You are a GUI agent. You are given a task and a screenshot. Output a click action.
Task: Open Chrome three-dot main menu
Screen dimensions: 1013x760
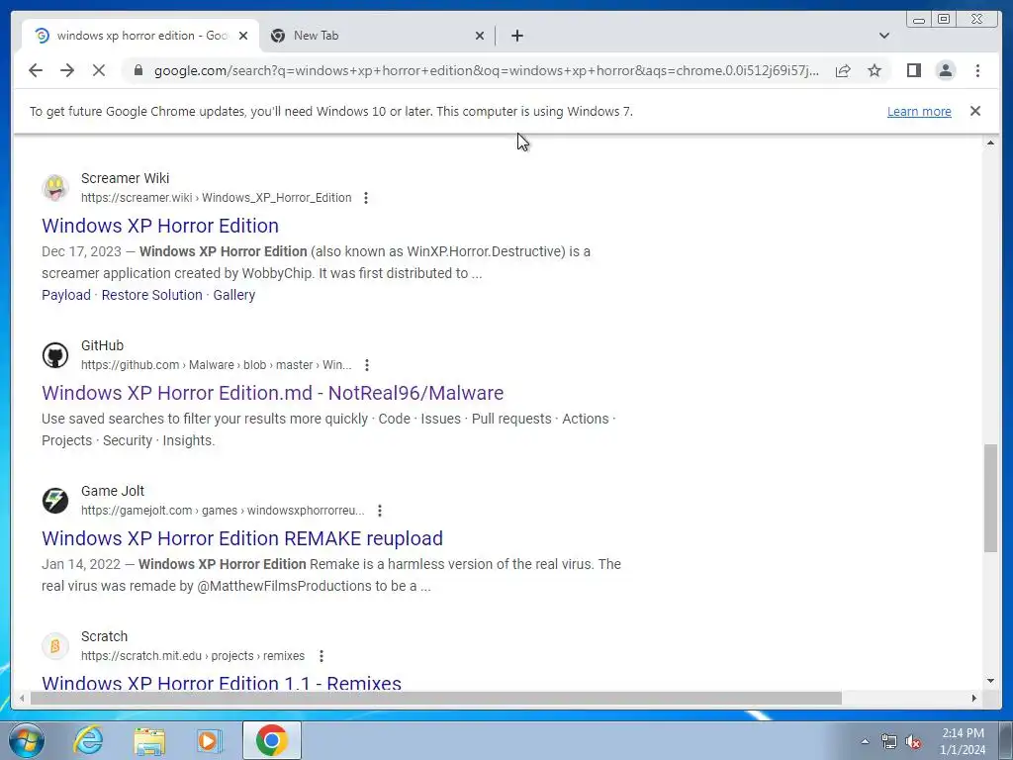977,70
